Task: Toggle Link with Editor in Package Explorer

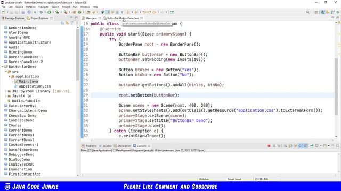Action: pyautogui.click(x=67, y=23)
